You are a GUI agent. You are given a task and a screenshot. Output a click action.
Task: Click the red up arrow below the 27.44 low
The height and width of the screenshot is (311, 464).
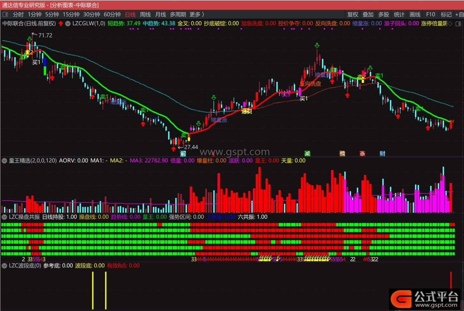point(174,149)
